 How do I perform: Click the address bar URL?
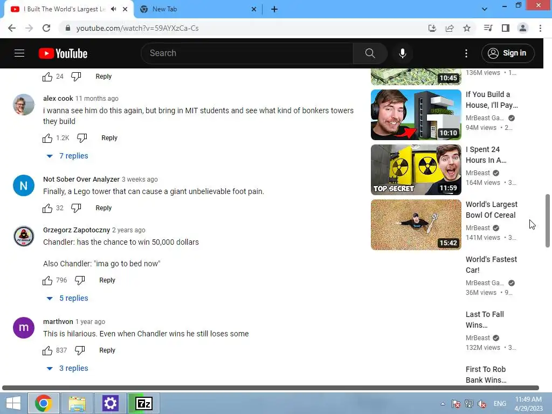[137, 28]
